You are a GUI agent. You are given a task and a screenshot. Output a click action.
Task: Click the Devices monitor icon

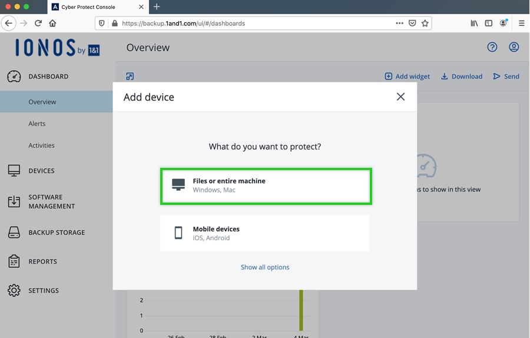pyautogui.click(x=14, y=171)
